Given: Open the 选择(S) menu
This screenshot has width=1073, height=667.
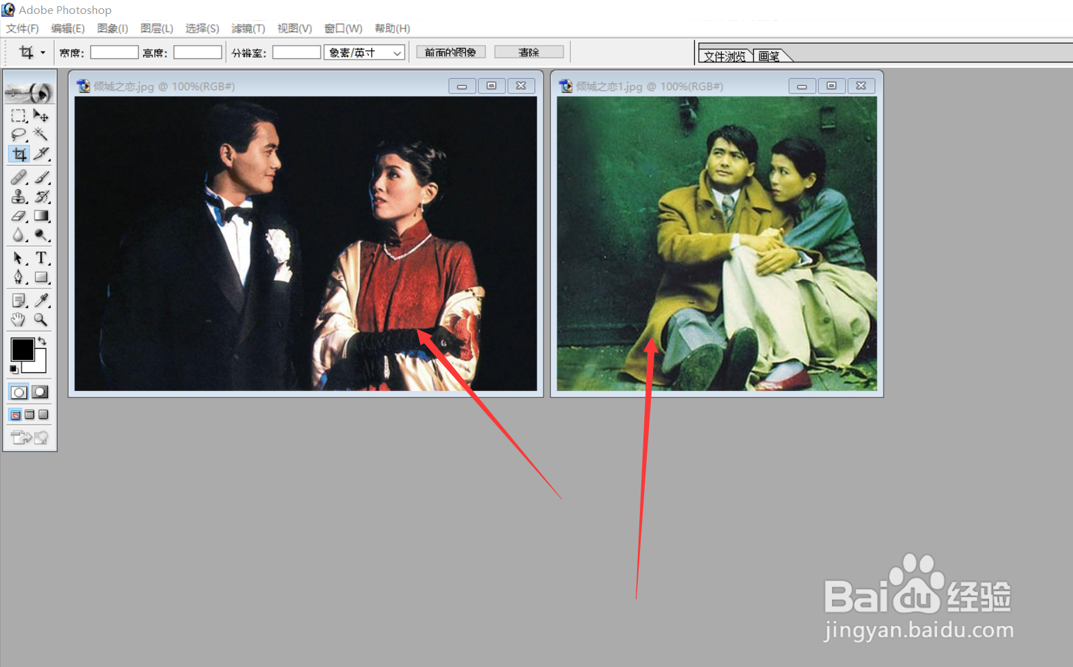Looking at the screenshot, I should point(202,28).
